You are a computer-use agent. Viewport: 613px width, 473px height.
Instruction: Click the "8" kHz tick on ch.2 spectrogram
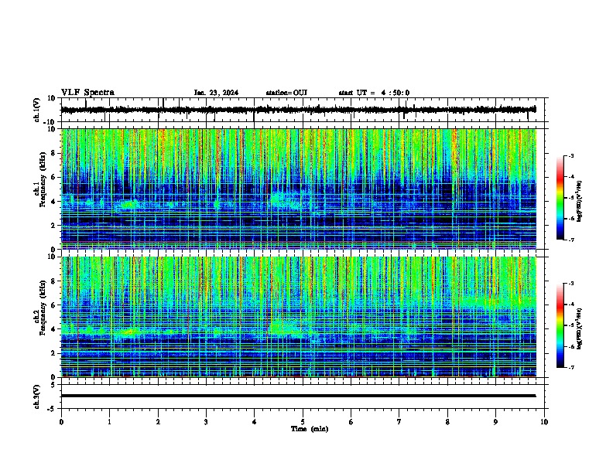click(53, 281)
